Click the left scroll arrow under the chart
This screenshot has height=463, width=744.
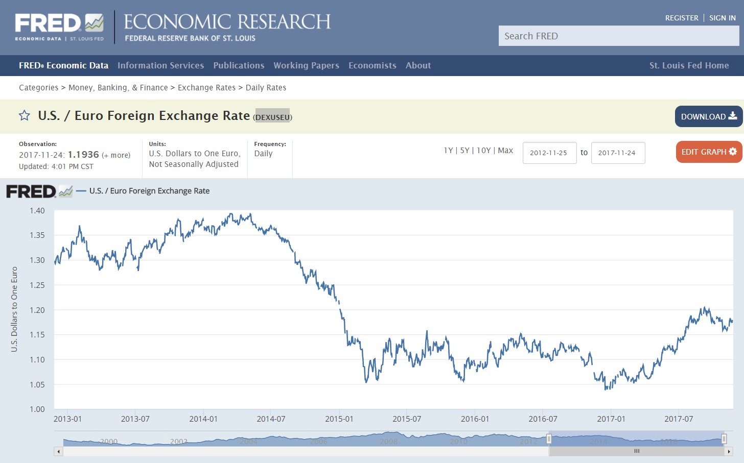click(x=59, y=451)
